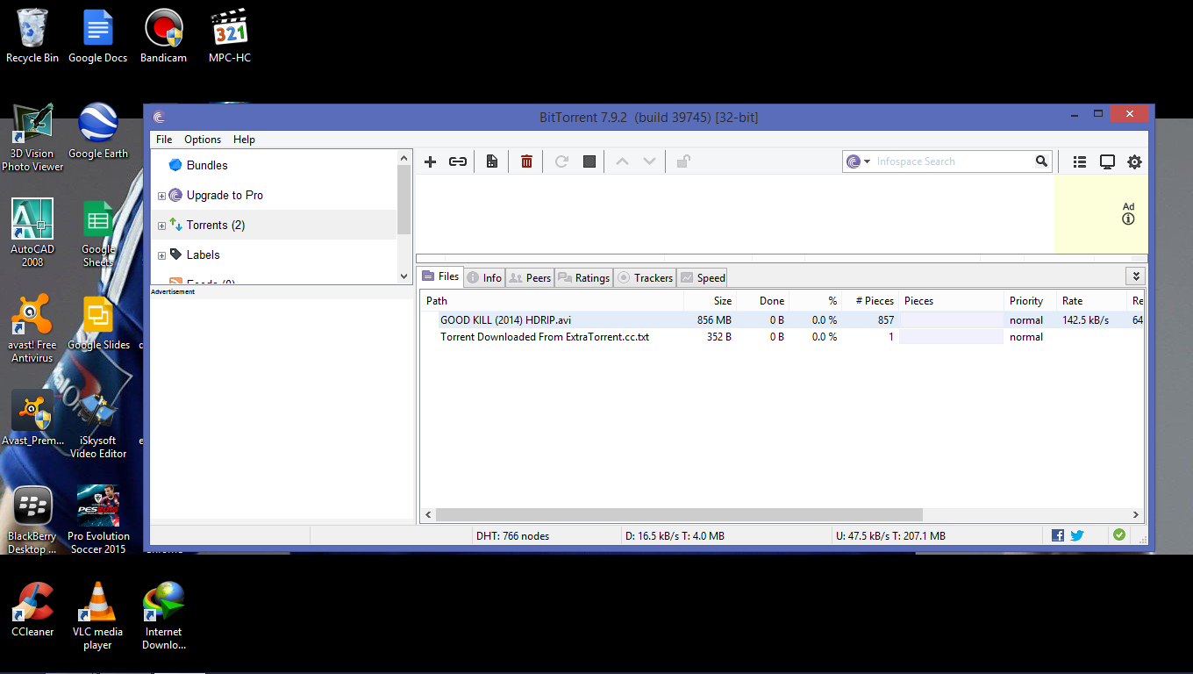Select Torrent Downloaded From ExtraTorrent.cc.txt file
The height and width of the screenshot is (674, 1193).
tap(545, 337)
